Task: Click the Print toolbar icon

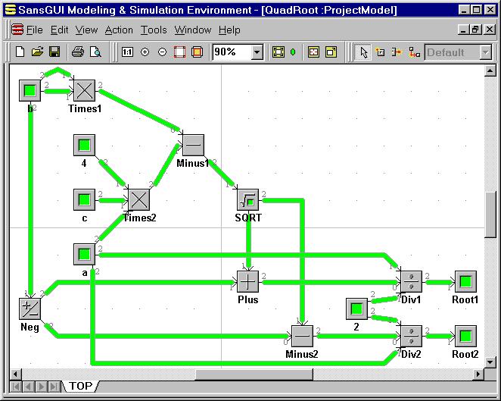Action: 77,52
